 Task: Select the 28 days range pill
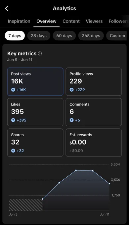(39, 36)
